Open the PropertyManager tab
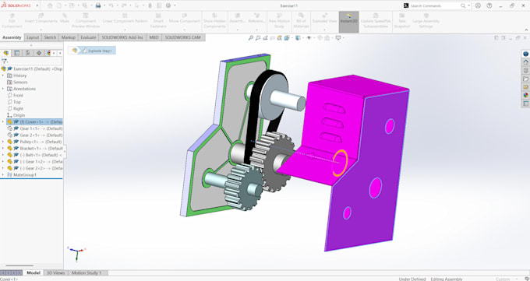 (x=17, y=53)
